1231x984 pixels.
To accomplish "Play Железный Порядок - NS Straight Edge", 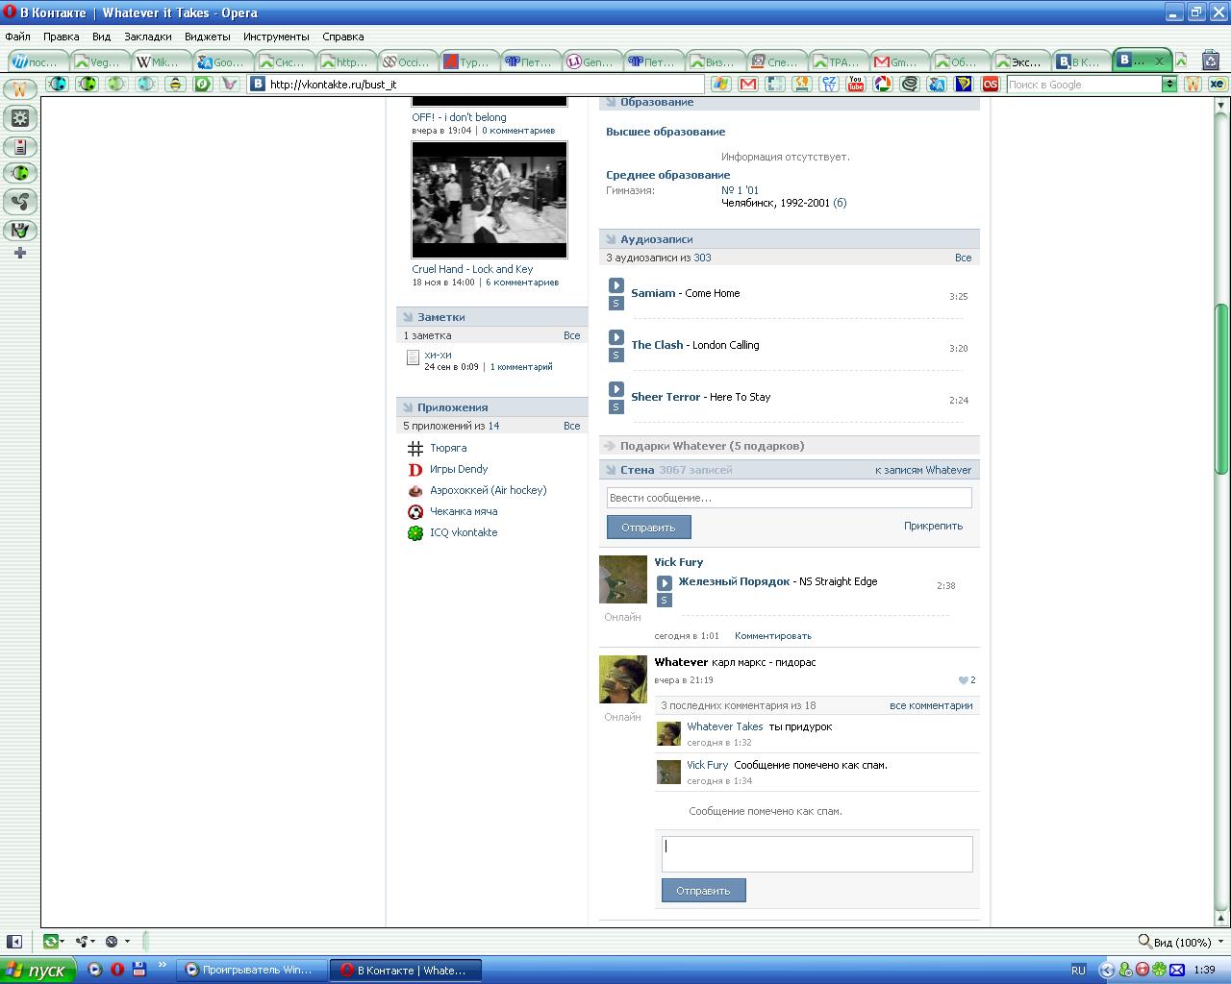I will pyautogui.click(x=664, y=582).
